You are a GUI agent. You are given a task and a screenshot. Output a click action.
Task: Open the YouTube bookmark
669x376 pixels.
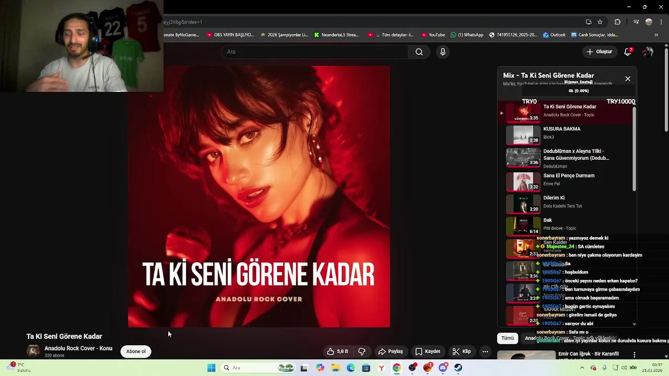pos(432,35)
